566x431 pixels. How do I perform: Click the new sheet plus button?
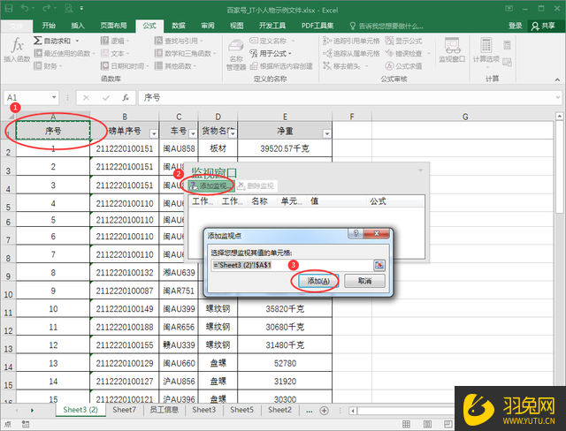[x=325, y=411]
